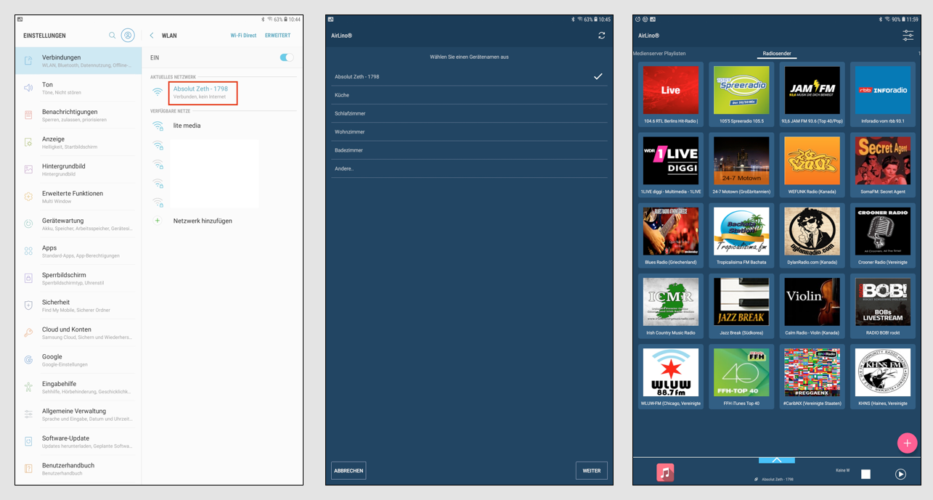The width and height of the screenshot is (933, 500).
Task: Open the AirLino filter sliders icon
Action: 908,34
